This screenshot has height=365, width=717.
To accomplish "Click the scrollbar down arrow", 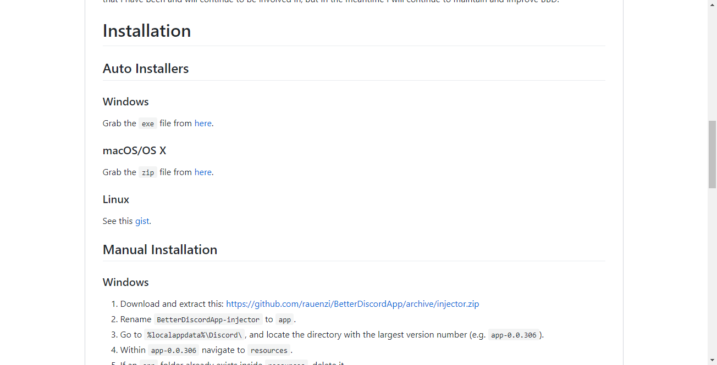I will pyautogui.click(x=712, y=360).
